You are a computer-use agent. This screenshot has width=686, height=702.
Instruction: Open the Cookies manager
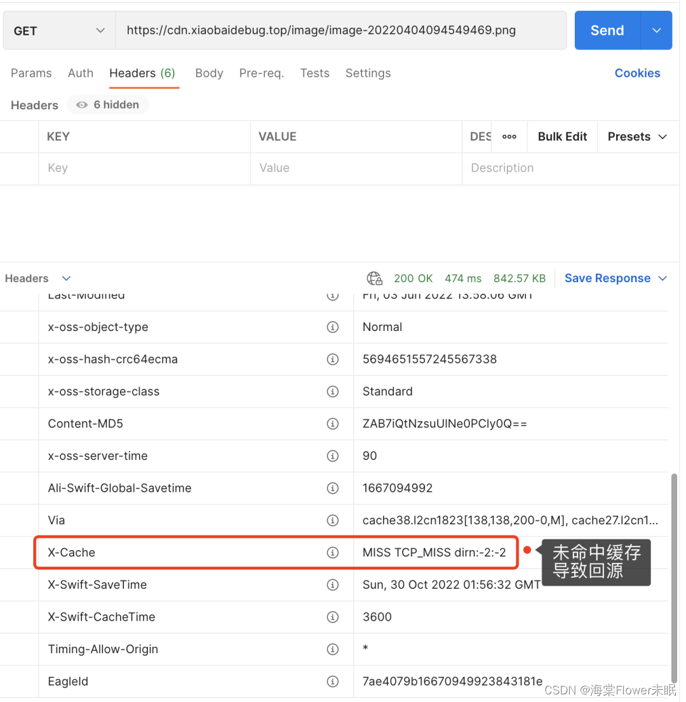637,73
